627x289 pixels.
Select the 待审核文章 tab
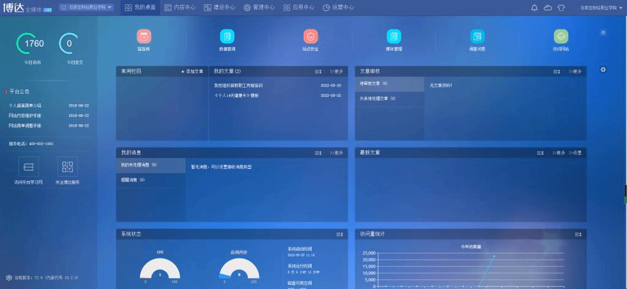pyautogui.click(x=389, y=84)
